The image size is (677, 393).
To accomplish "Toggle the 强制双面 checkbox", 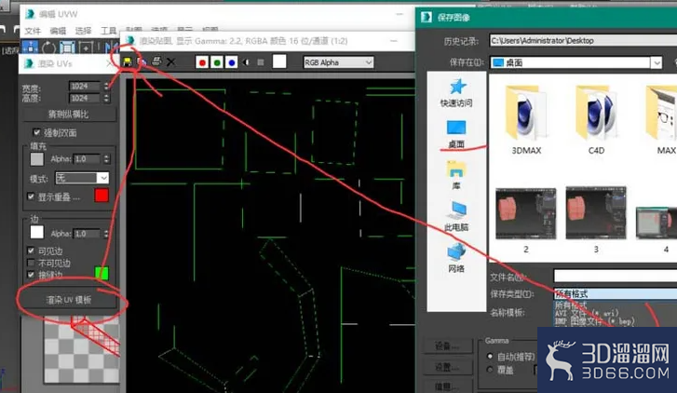I will click(x=36, y=132).
